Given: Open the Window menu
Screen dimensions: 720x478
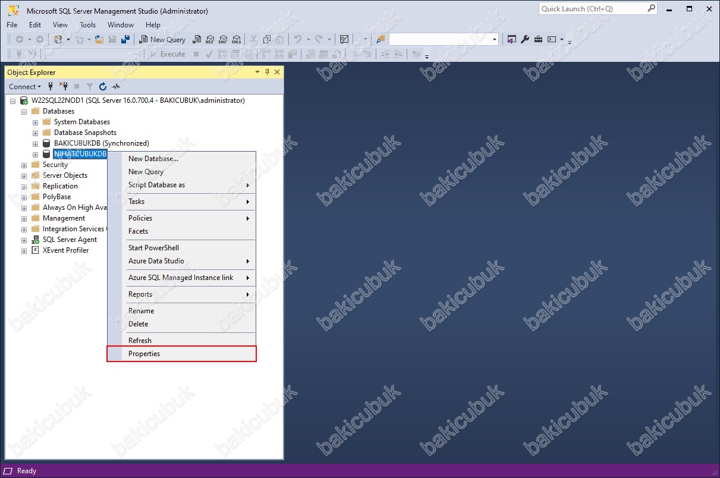Looking at the screenshot, I should pos(121,25).
